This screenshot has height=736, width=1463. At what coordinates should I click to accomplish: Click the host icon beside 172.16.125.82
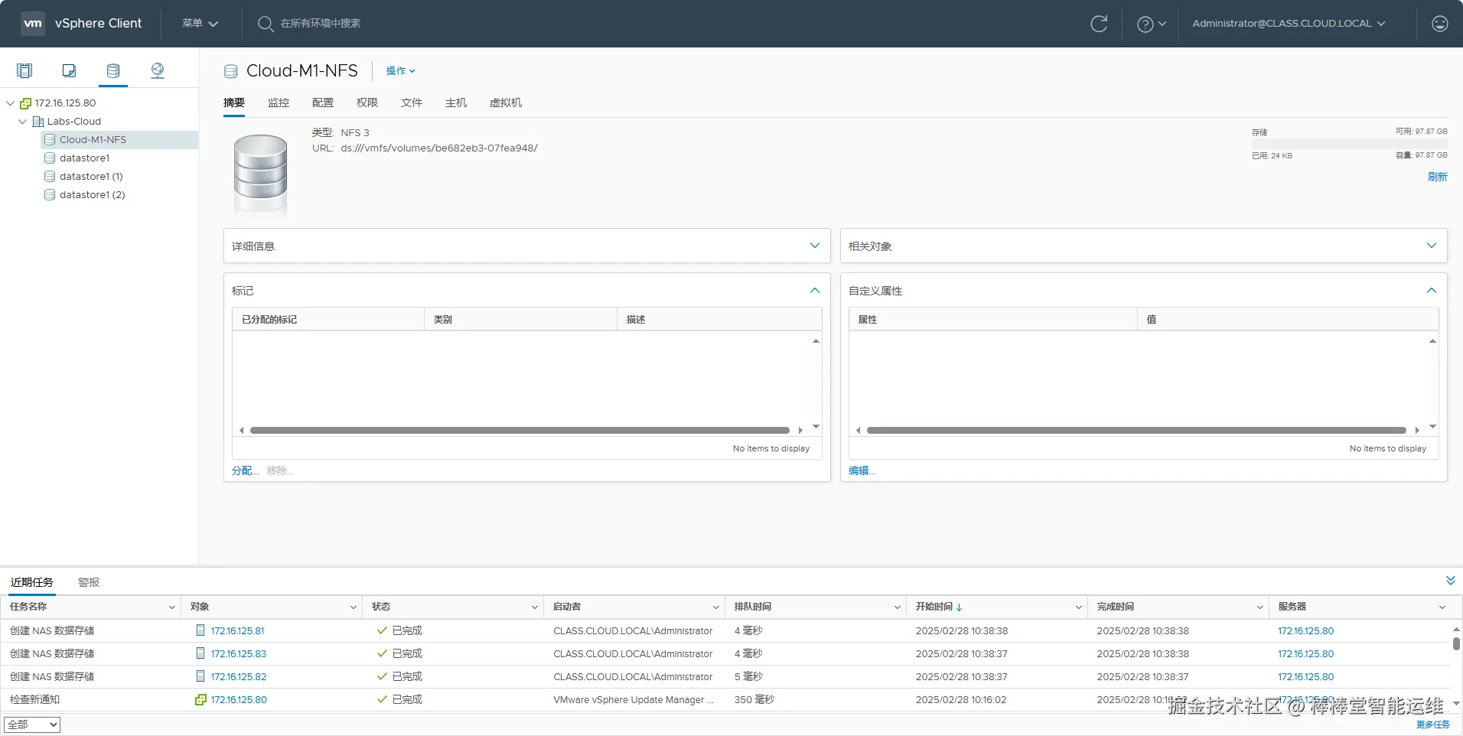tap(200, 676)
